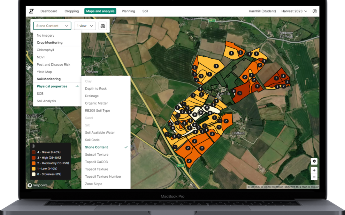Viewport: 345px width, 215px height.
Task: Click the Physical properties arrow icon
Action: 77,86
